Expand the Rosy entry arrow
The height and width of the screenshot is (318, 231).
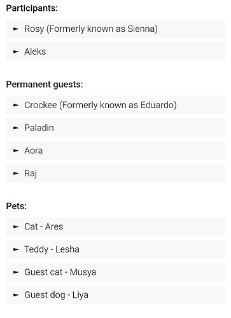coord(16,29)
